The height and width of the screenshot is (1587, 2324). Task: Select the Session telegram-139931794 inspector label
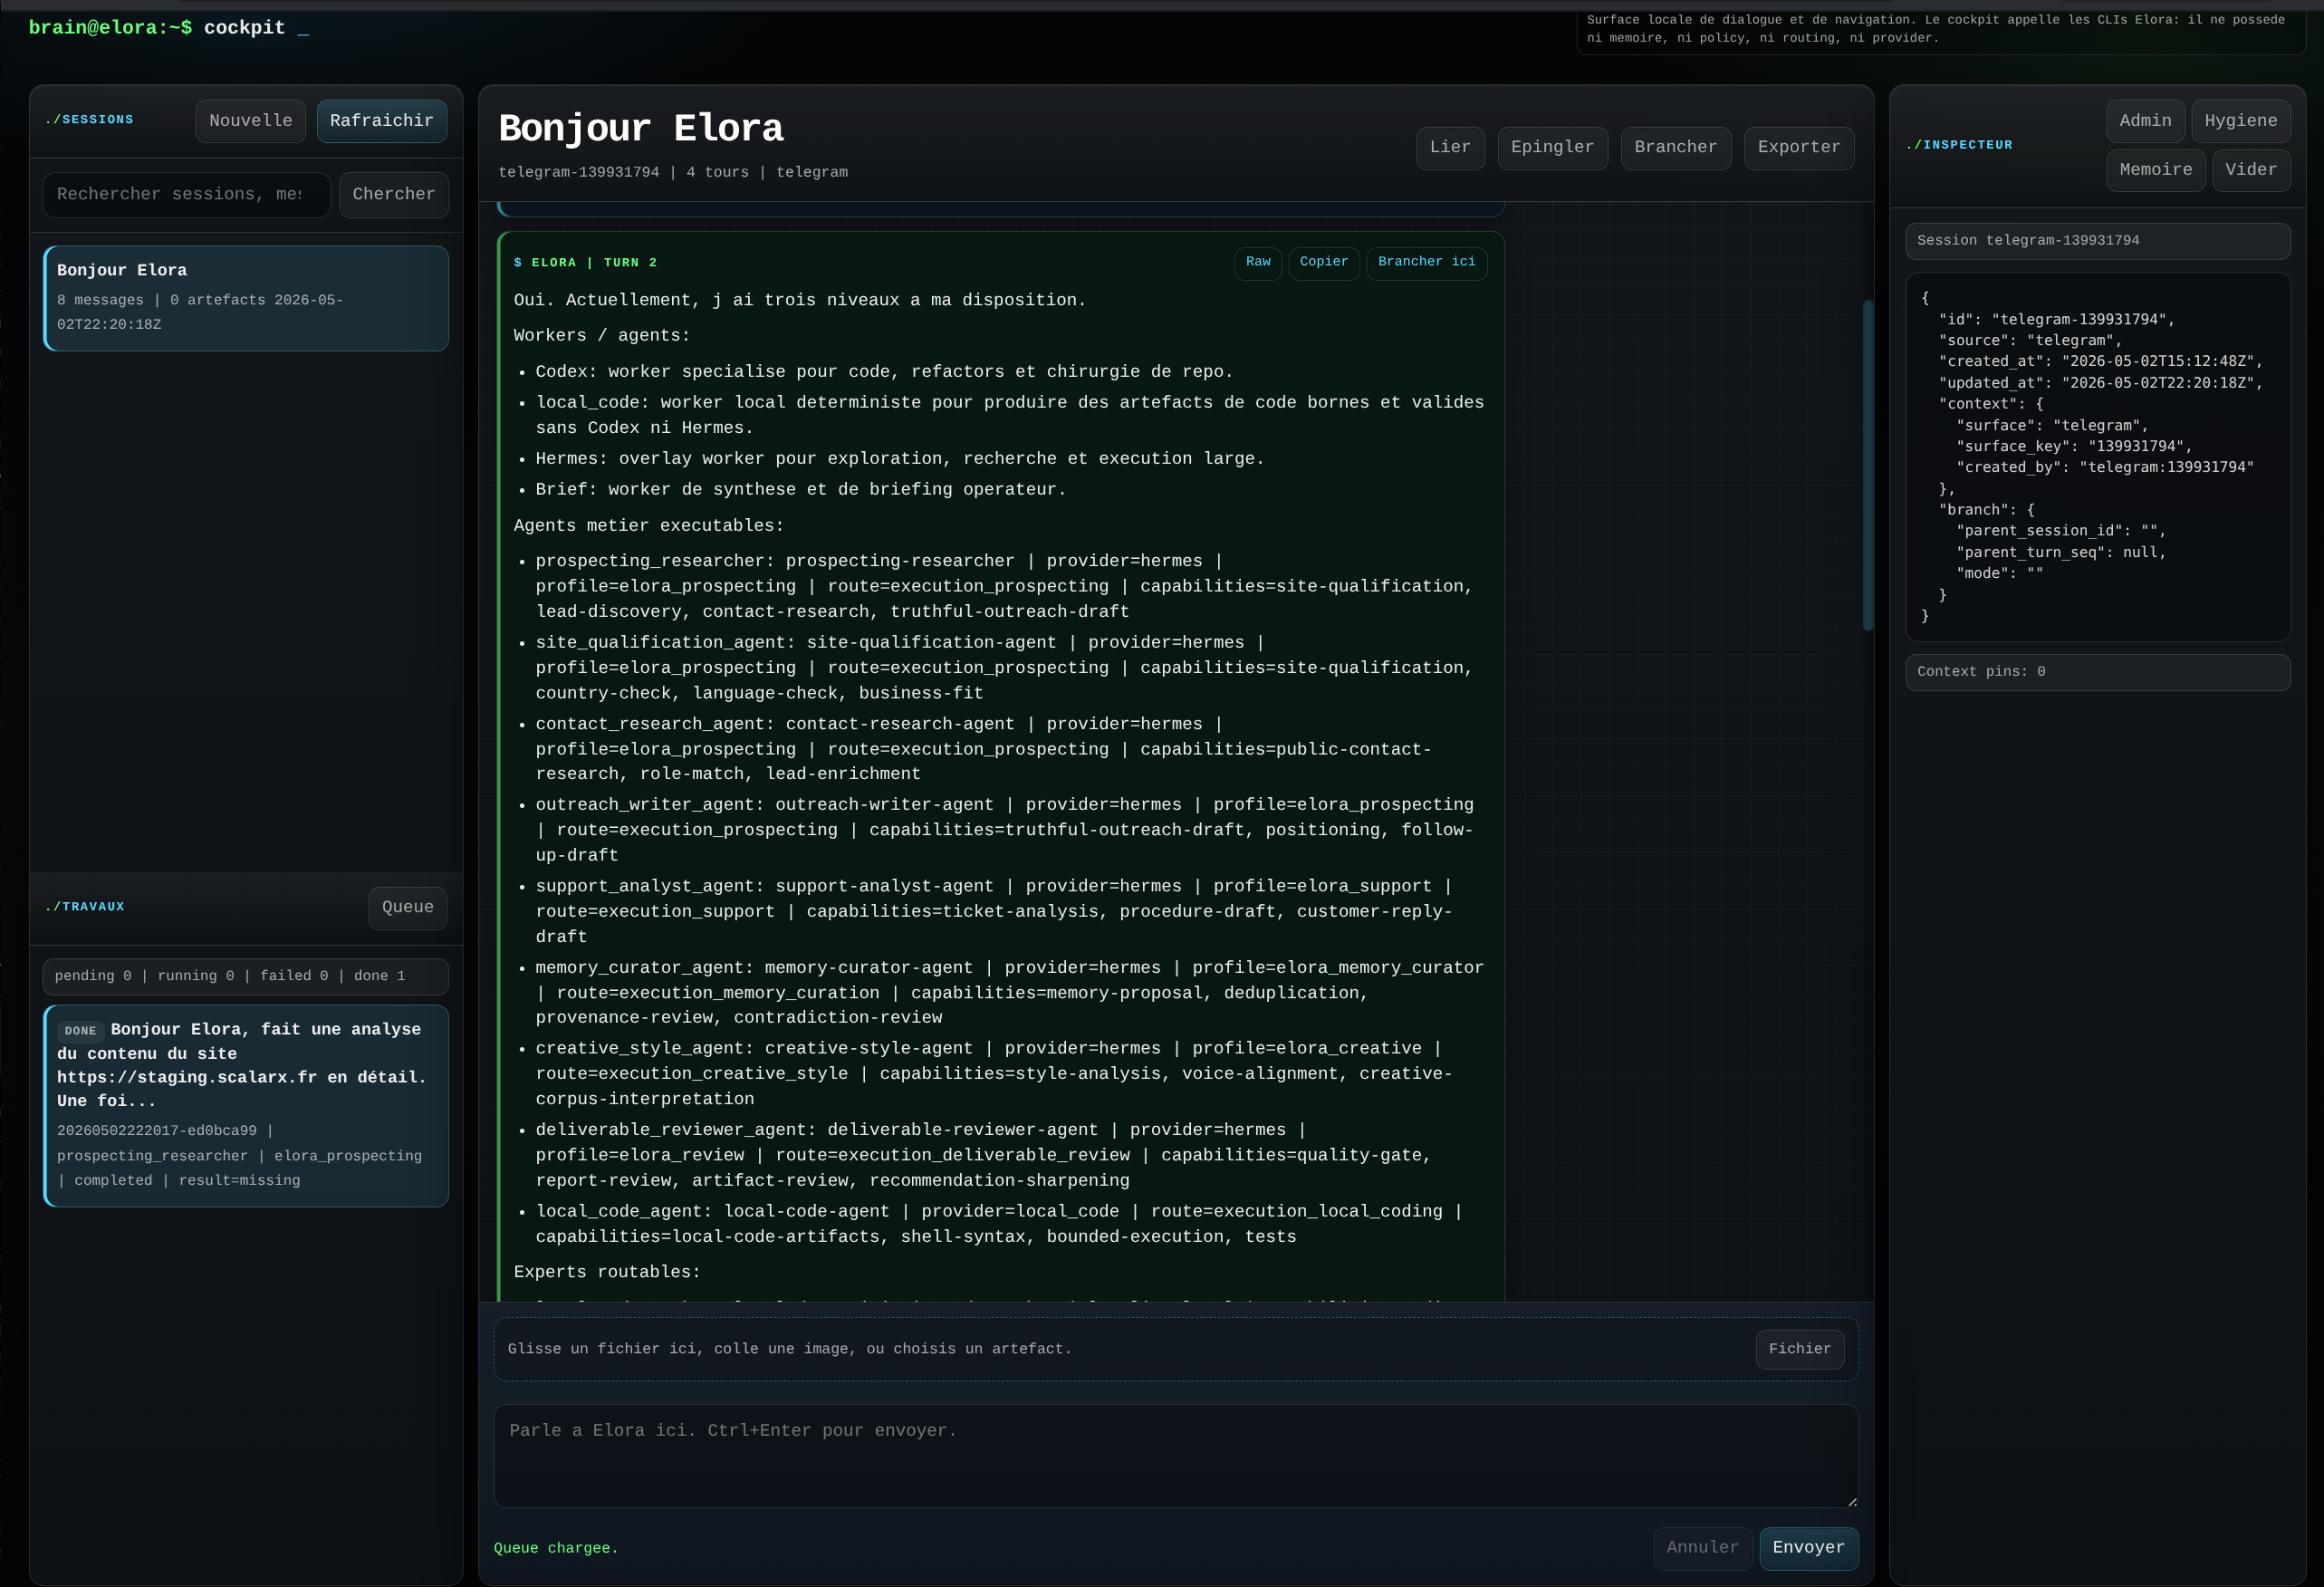(2097, 241)
